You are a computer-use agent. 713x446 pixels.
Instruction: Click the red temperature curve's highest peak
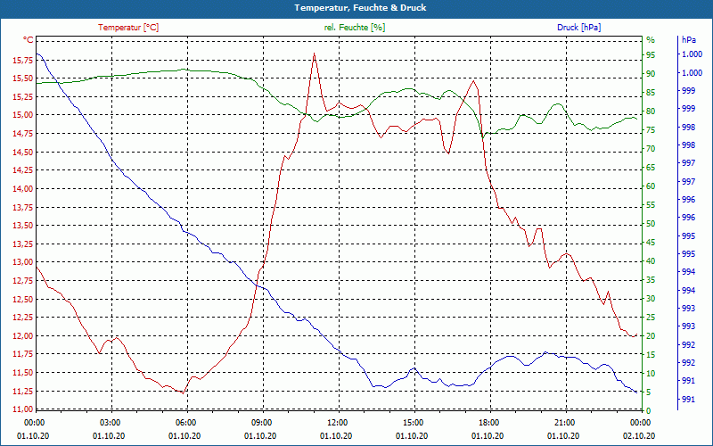tap(315, 54)
